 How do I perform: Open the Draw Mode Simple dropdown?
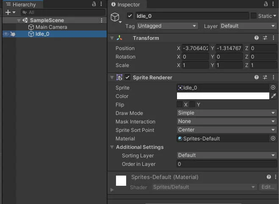point(227,113)
